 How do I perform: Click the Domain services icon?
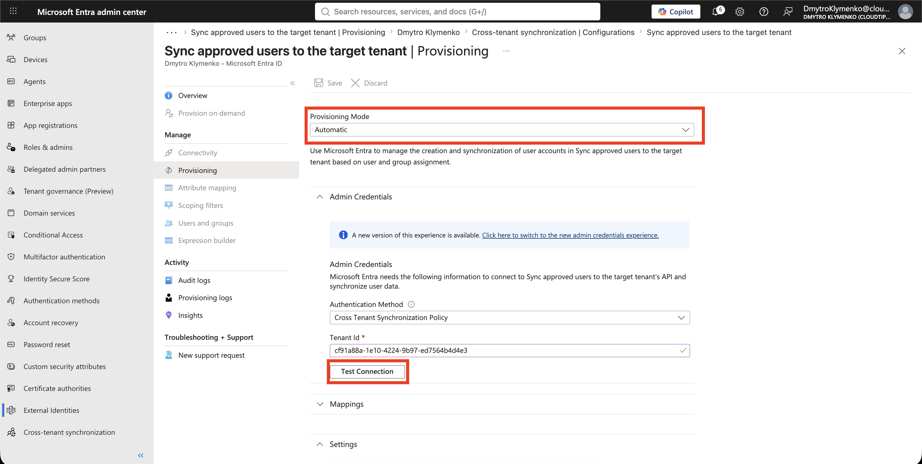pyautogui.click(x=11, y=213)
